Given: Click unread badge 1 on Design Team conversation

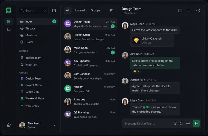Looking at the screenshot, I should [x=113, y=26].
